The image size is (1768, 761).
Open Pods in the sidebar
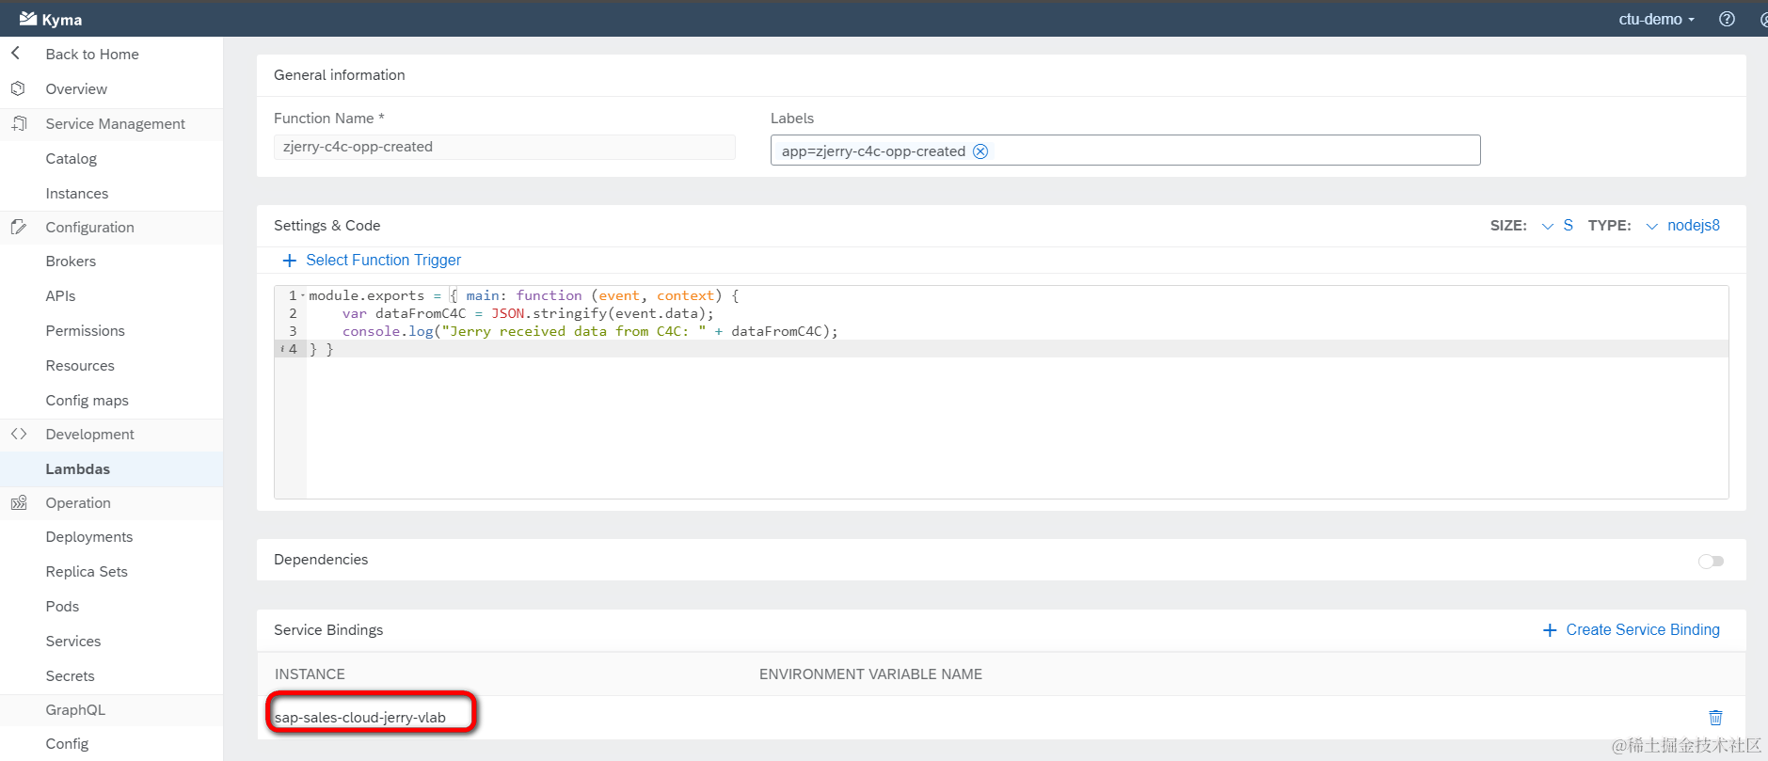(62, 606)
